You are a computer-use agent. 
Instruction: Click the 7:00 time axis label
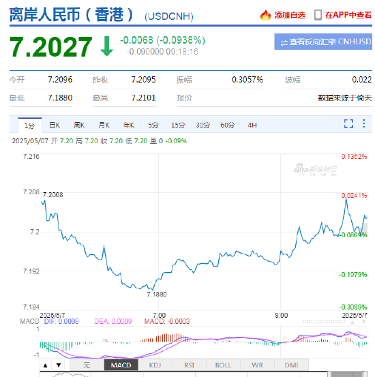[x=160, y=315]
